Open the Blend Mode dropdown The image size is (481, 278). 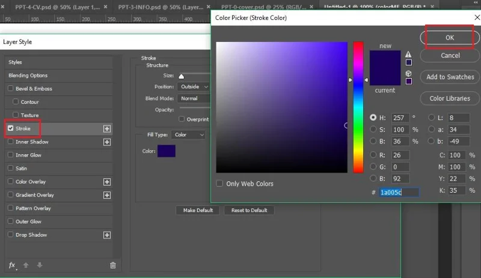(x=194, y=98)
